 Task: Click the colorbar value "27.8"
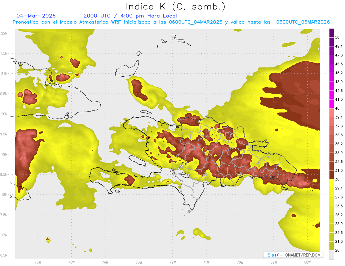click(x=339, y=197)
